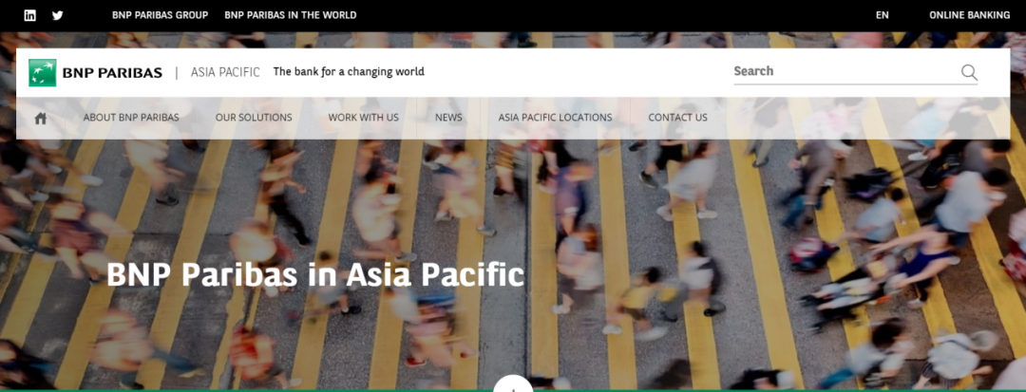This screenshot has width=1026, height=392.
Task: Click the Asia Pacific header label
Action: coord(225,72)
